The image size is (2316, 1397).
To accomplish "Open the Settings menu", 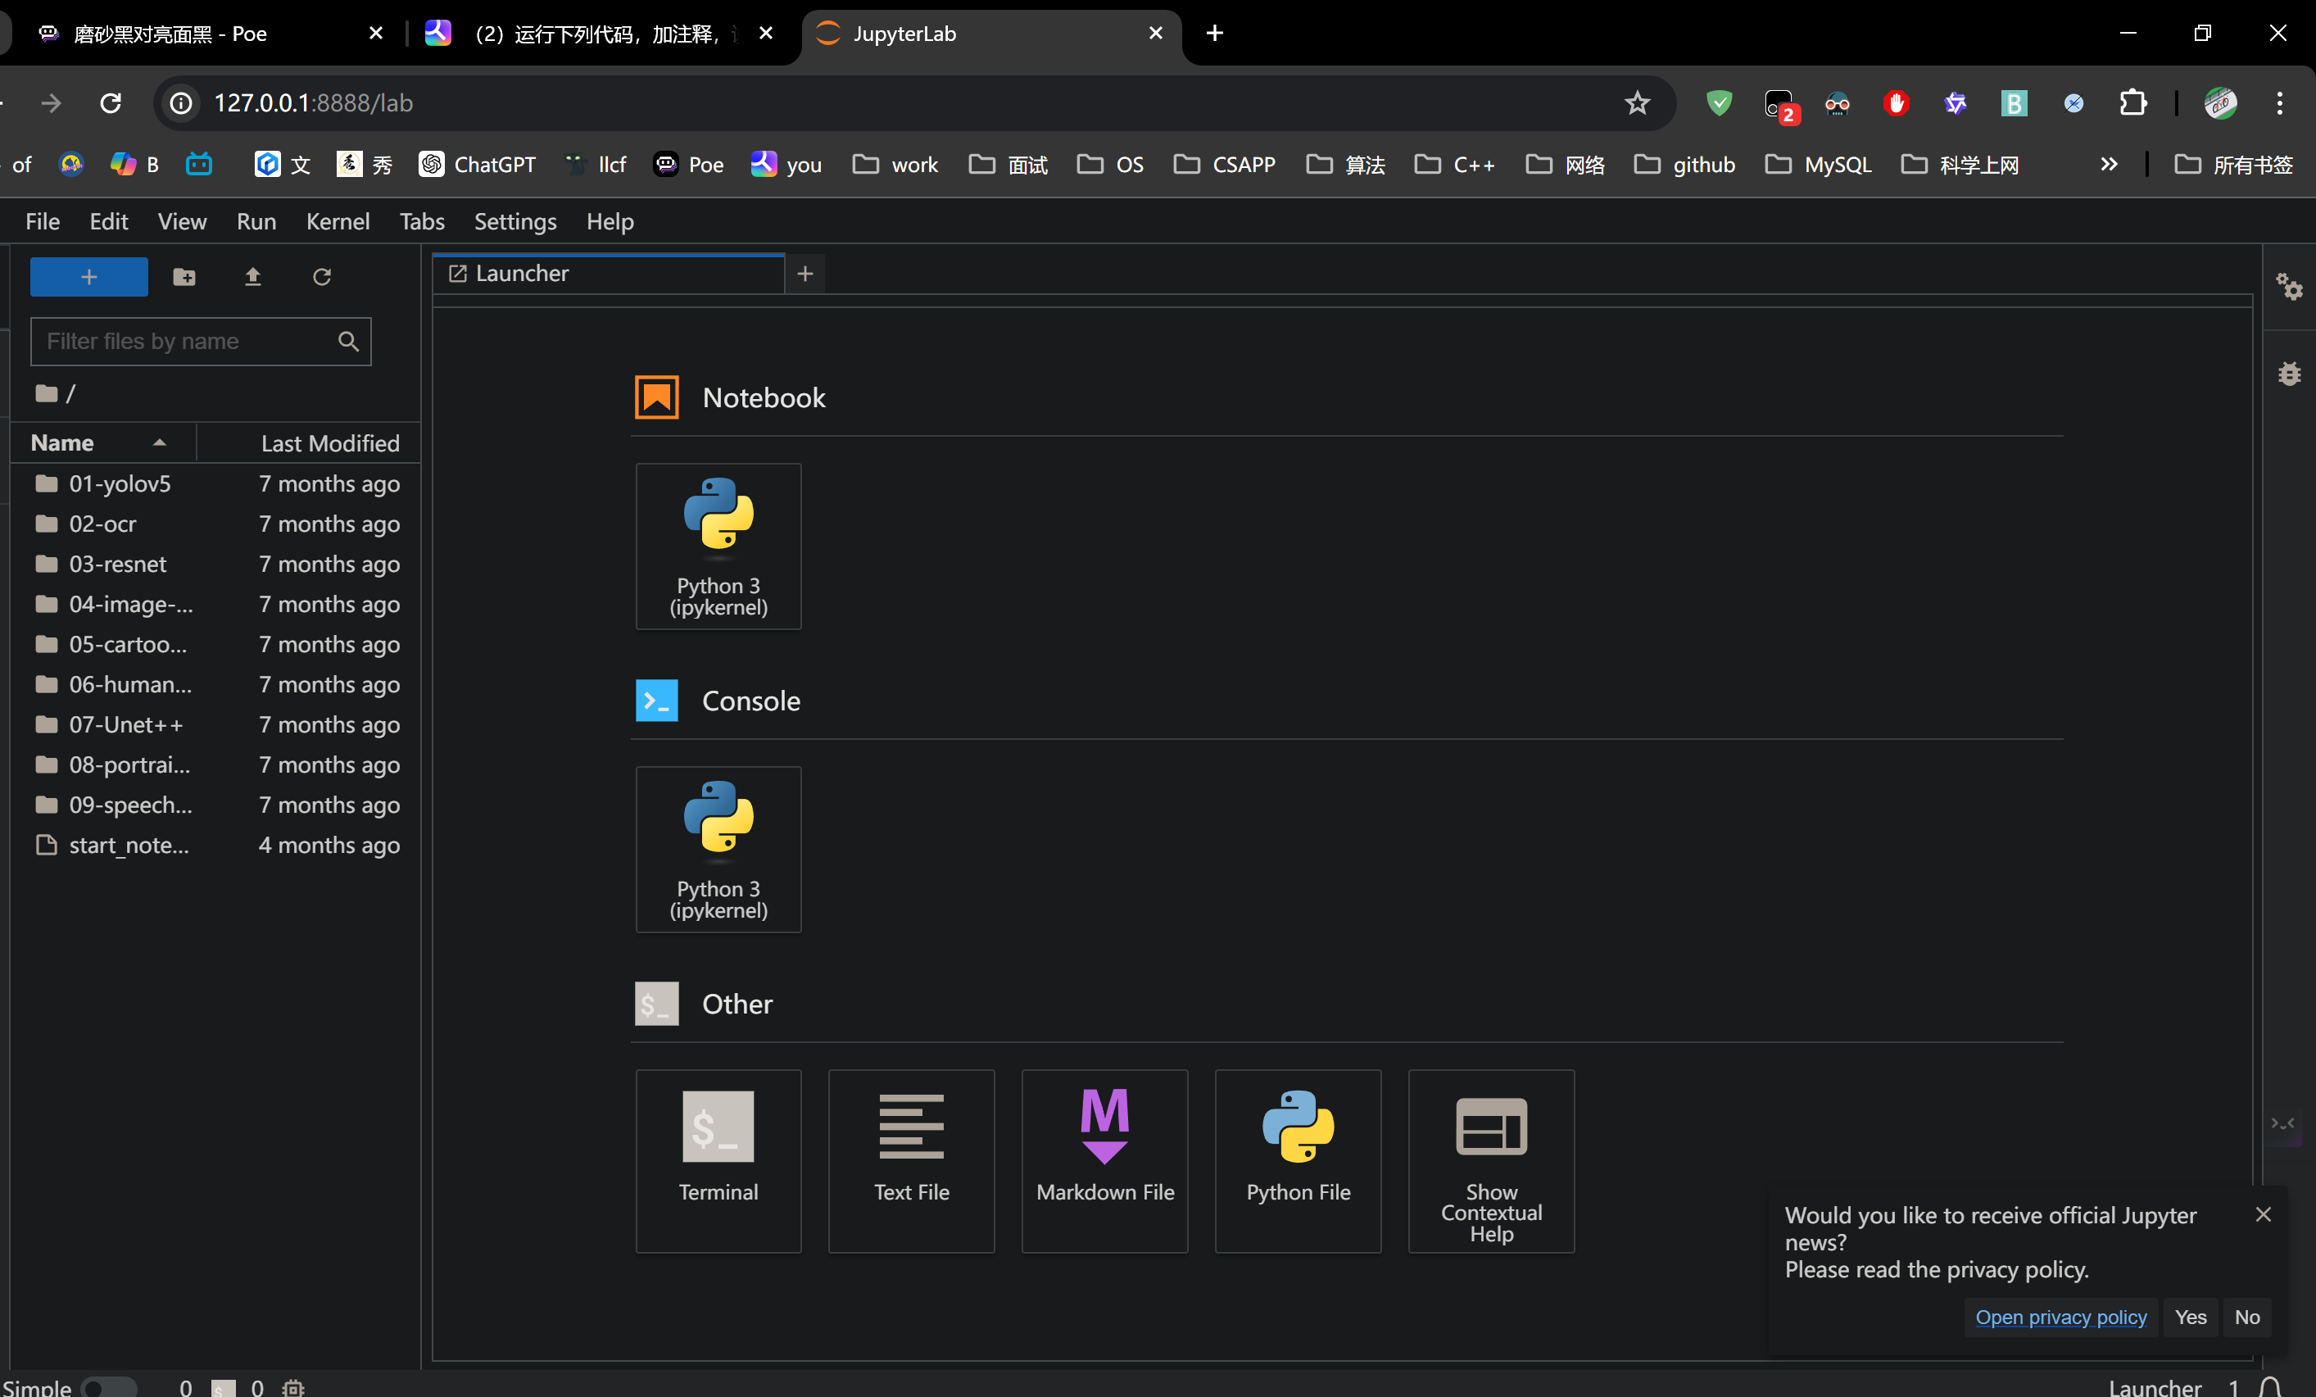I will tap(515, 221).
